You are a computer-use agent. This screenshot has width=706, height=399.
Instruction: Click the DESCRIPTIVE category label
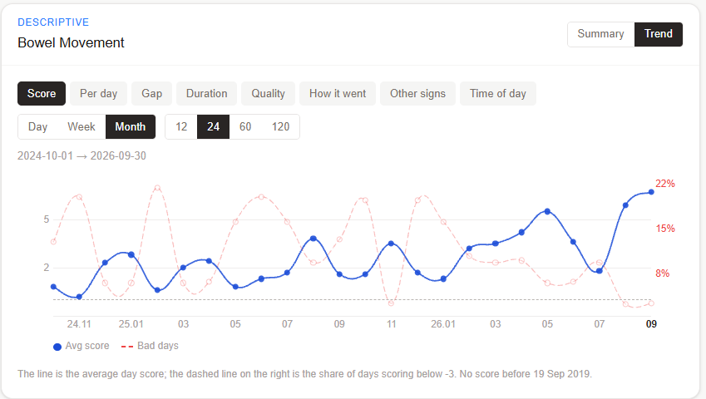(53, 22)
